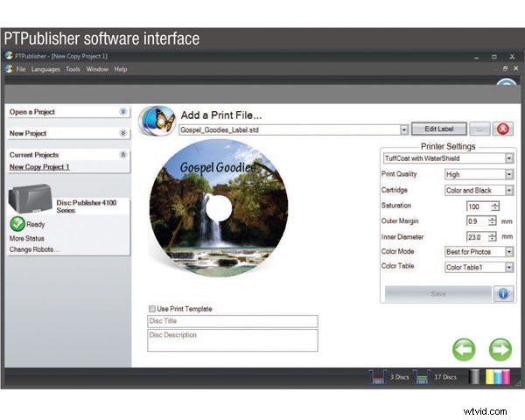Click into the Disc Title field
525x420 pixels.
point(232,322)
